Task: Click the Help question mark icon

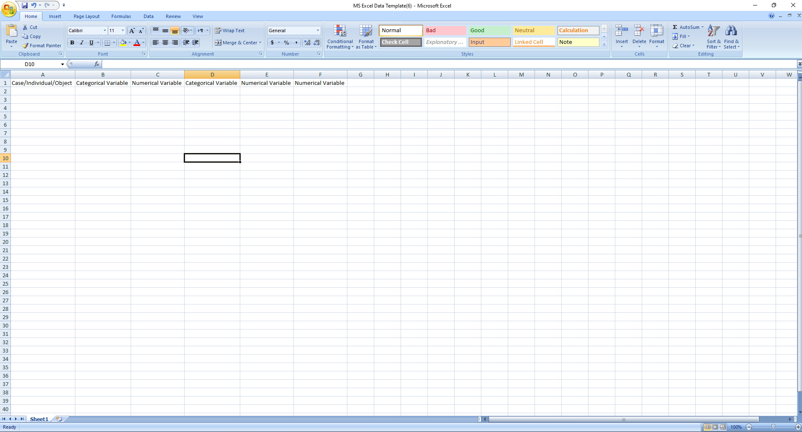Action: tap(771, 15)
